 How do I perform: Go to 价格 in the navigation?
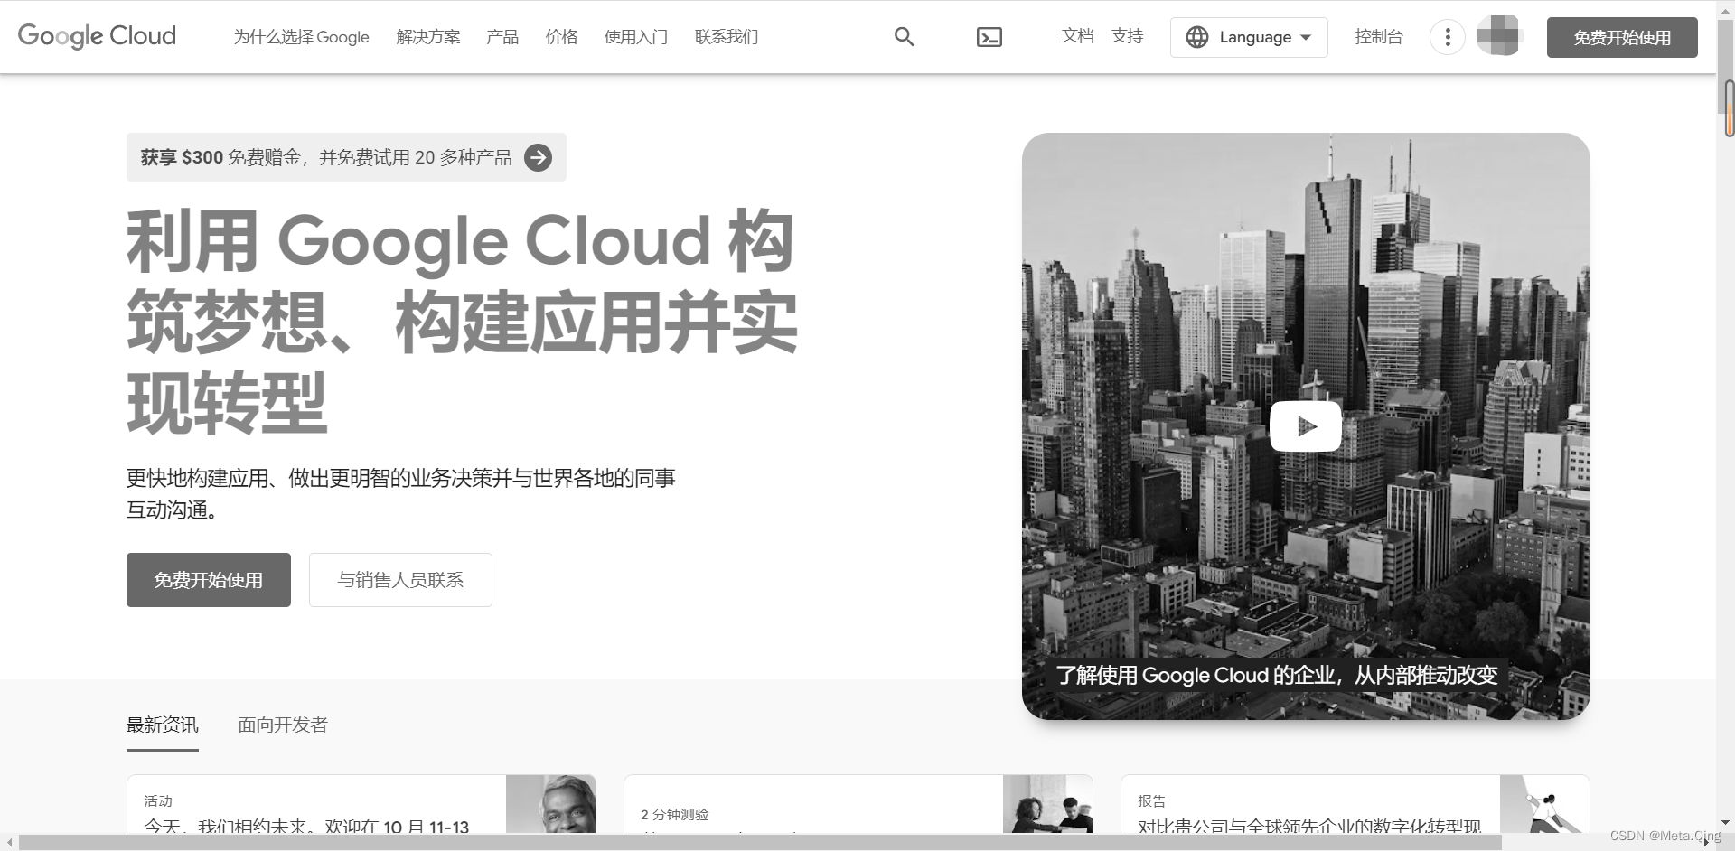coord(561,37)
